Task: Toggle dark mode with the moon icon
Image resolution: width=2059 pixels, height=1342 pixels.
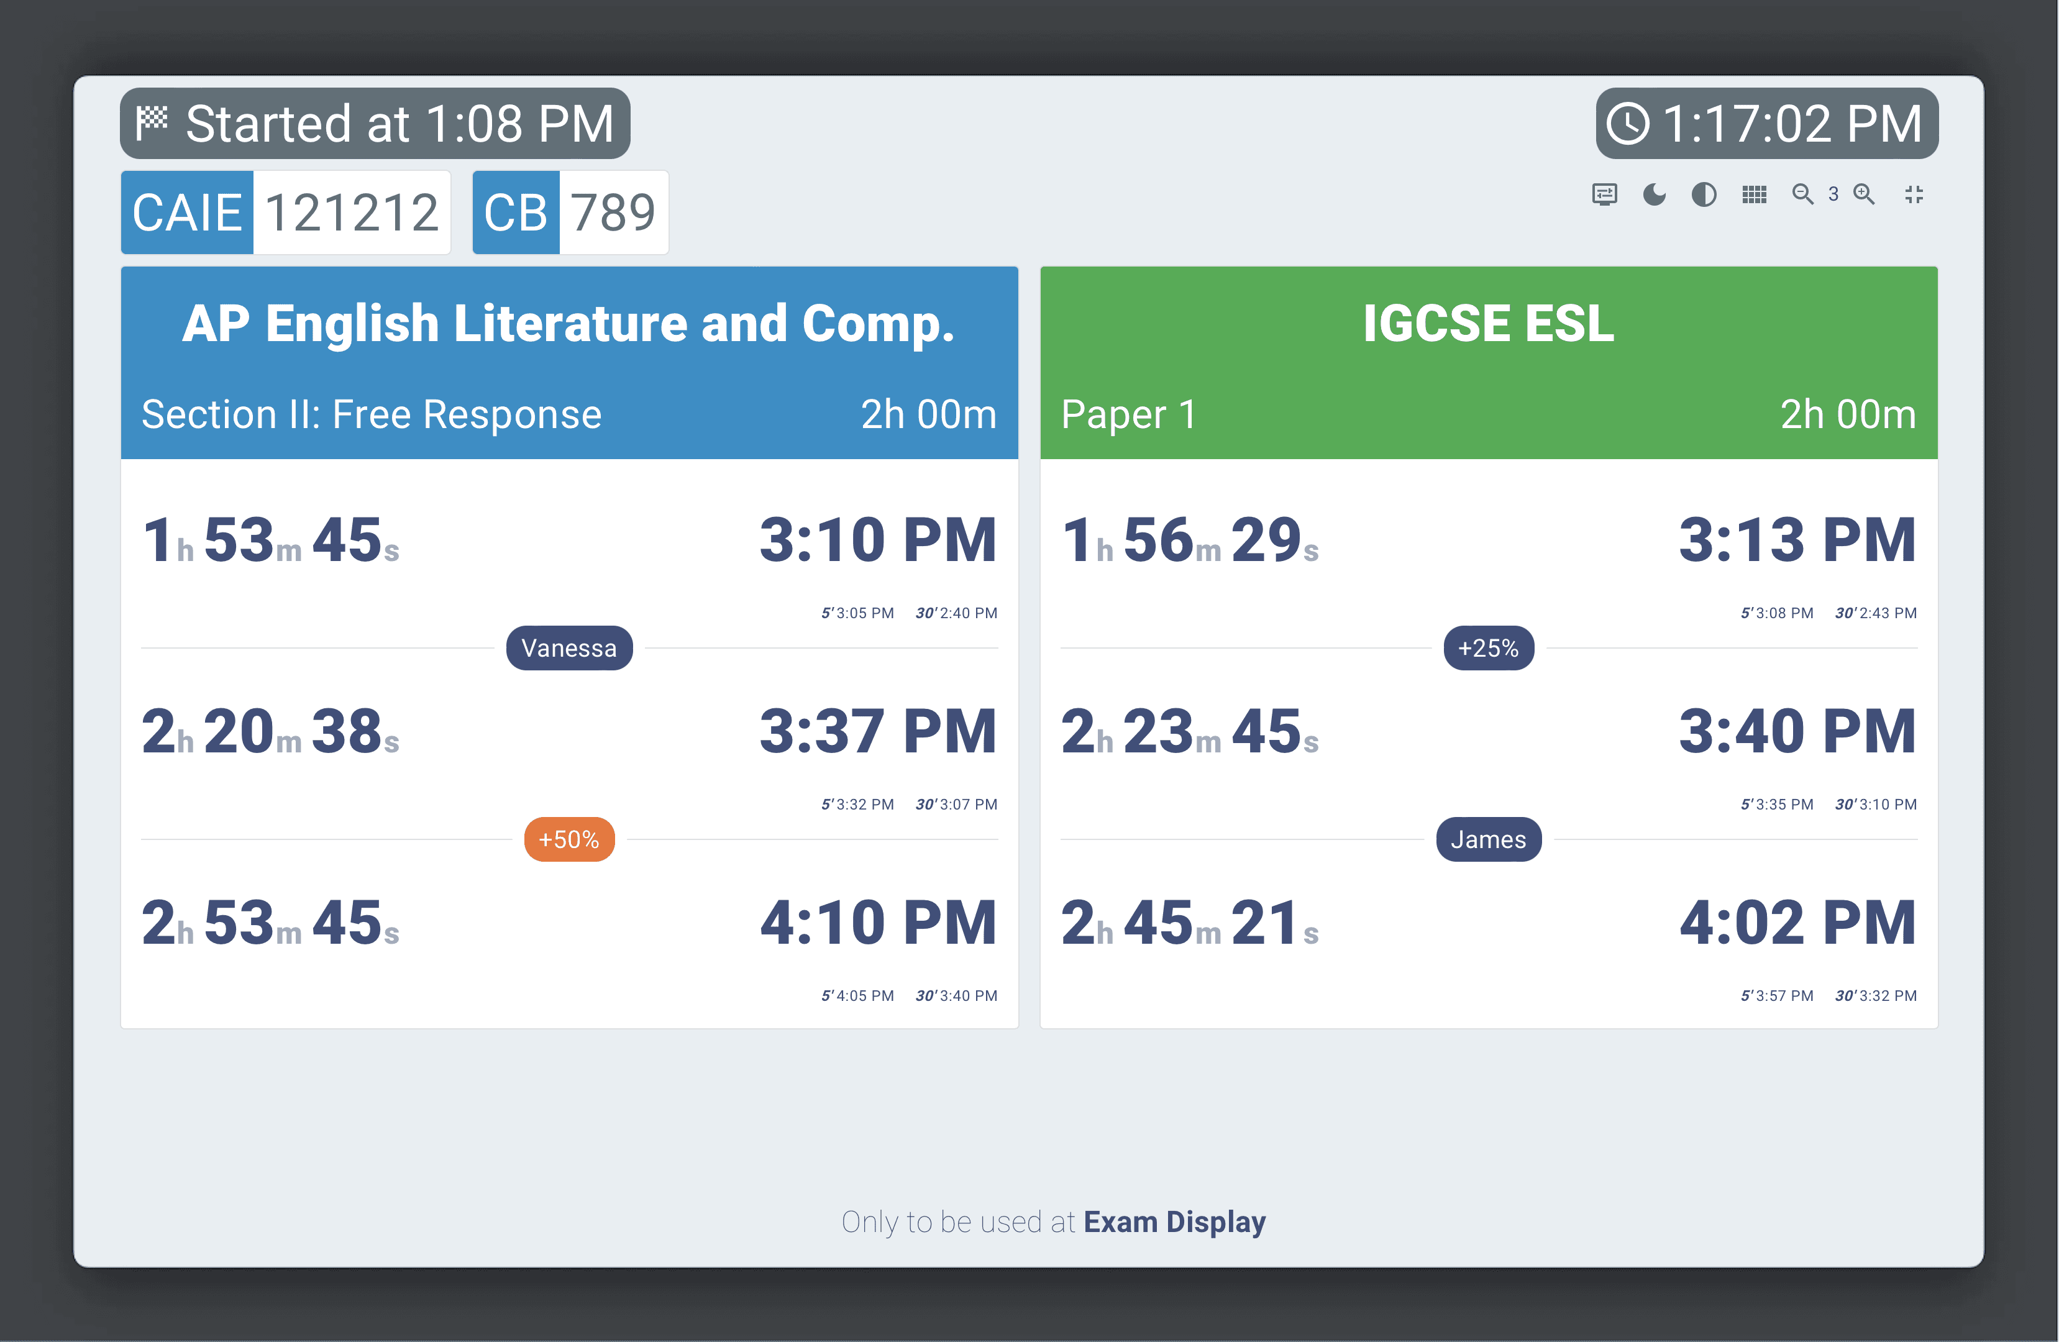Action: click(x=1654, y=194)
